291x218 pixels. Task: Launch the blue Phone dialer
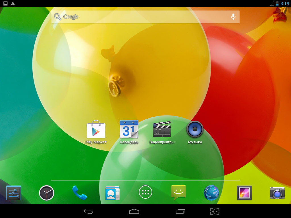tap(80, 193)
